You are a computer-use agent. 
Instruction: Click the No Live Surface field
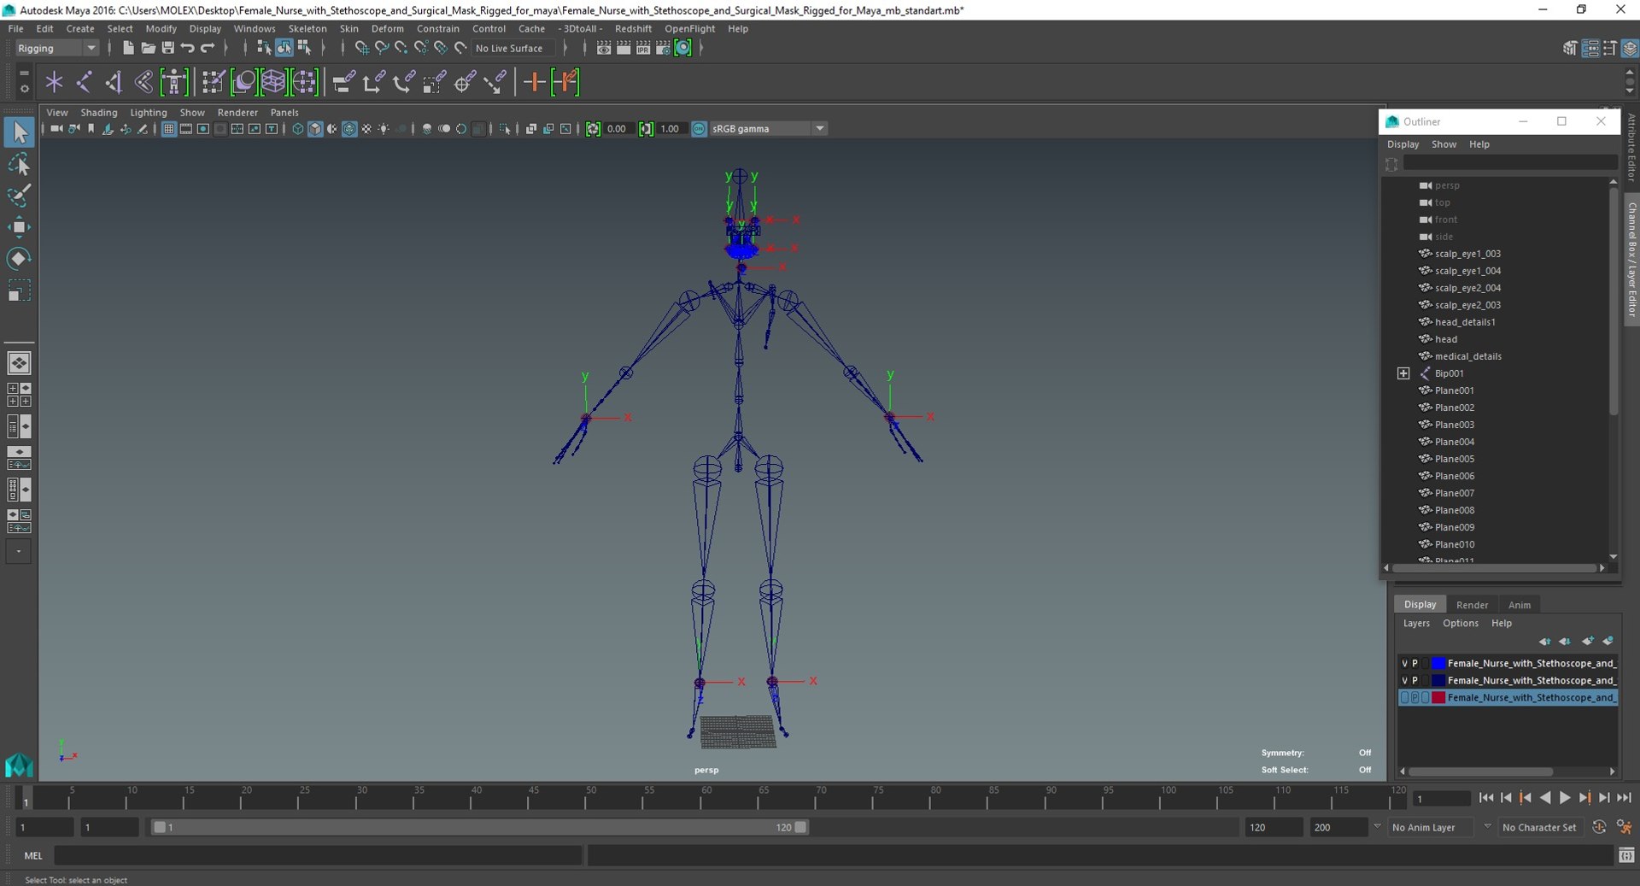(509, 48)
